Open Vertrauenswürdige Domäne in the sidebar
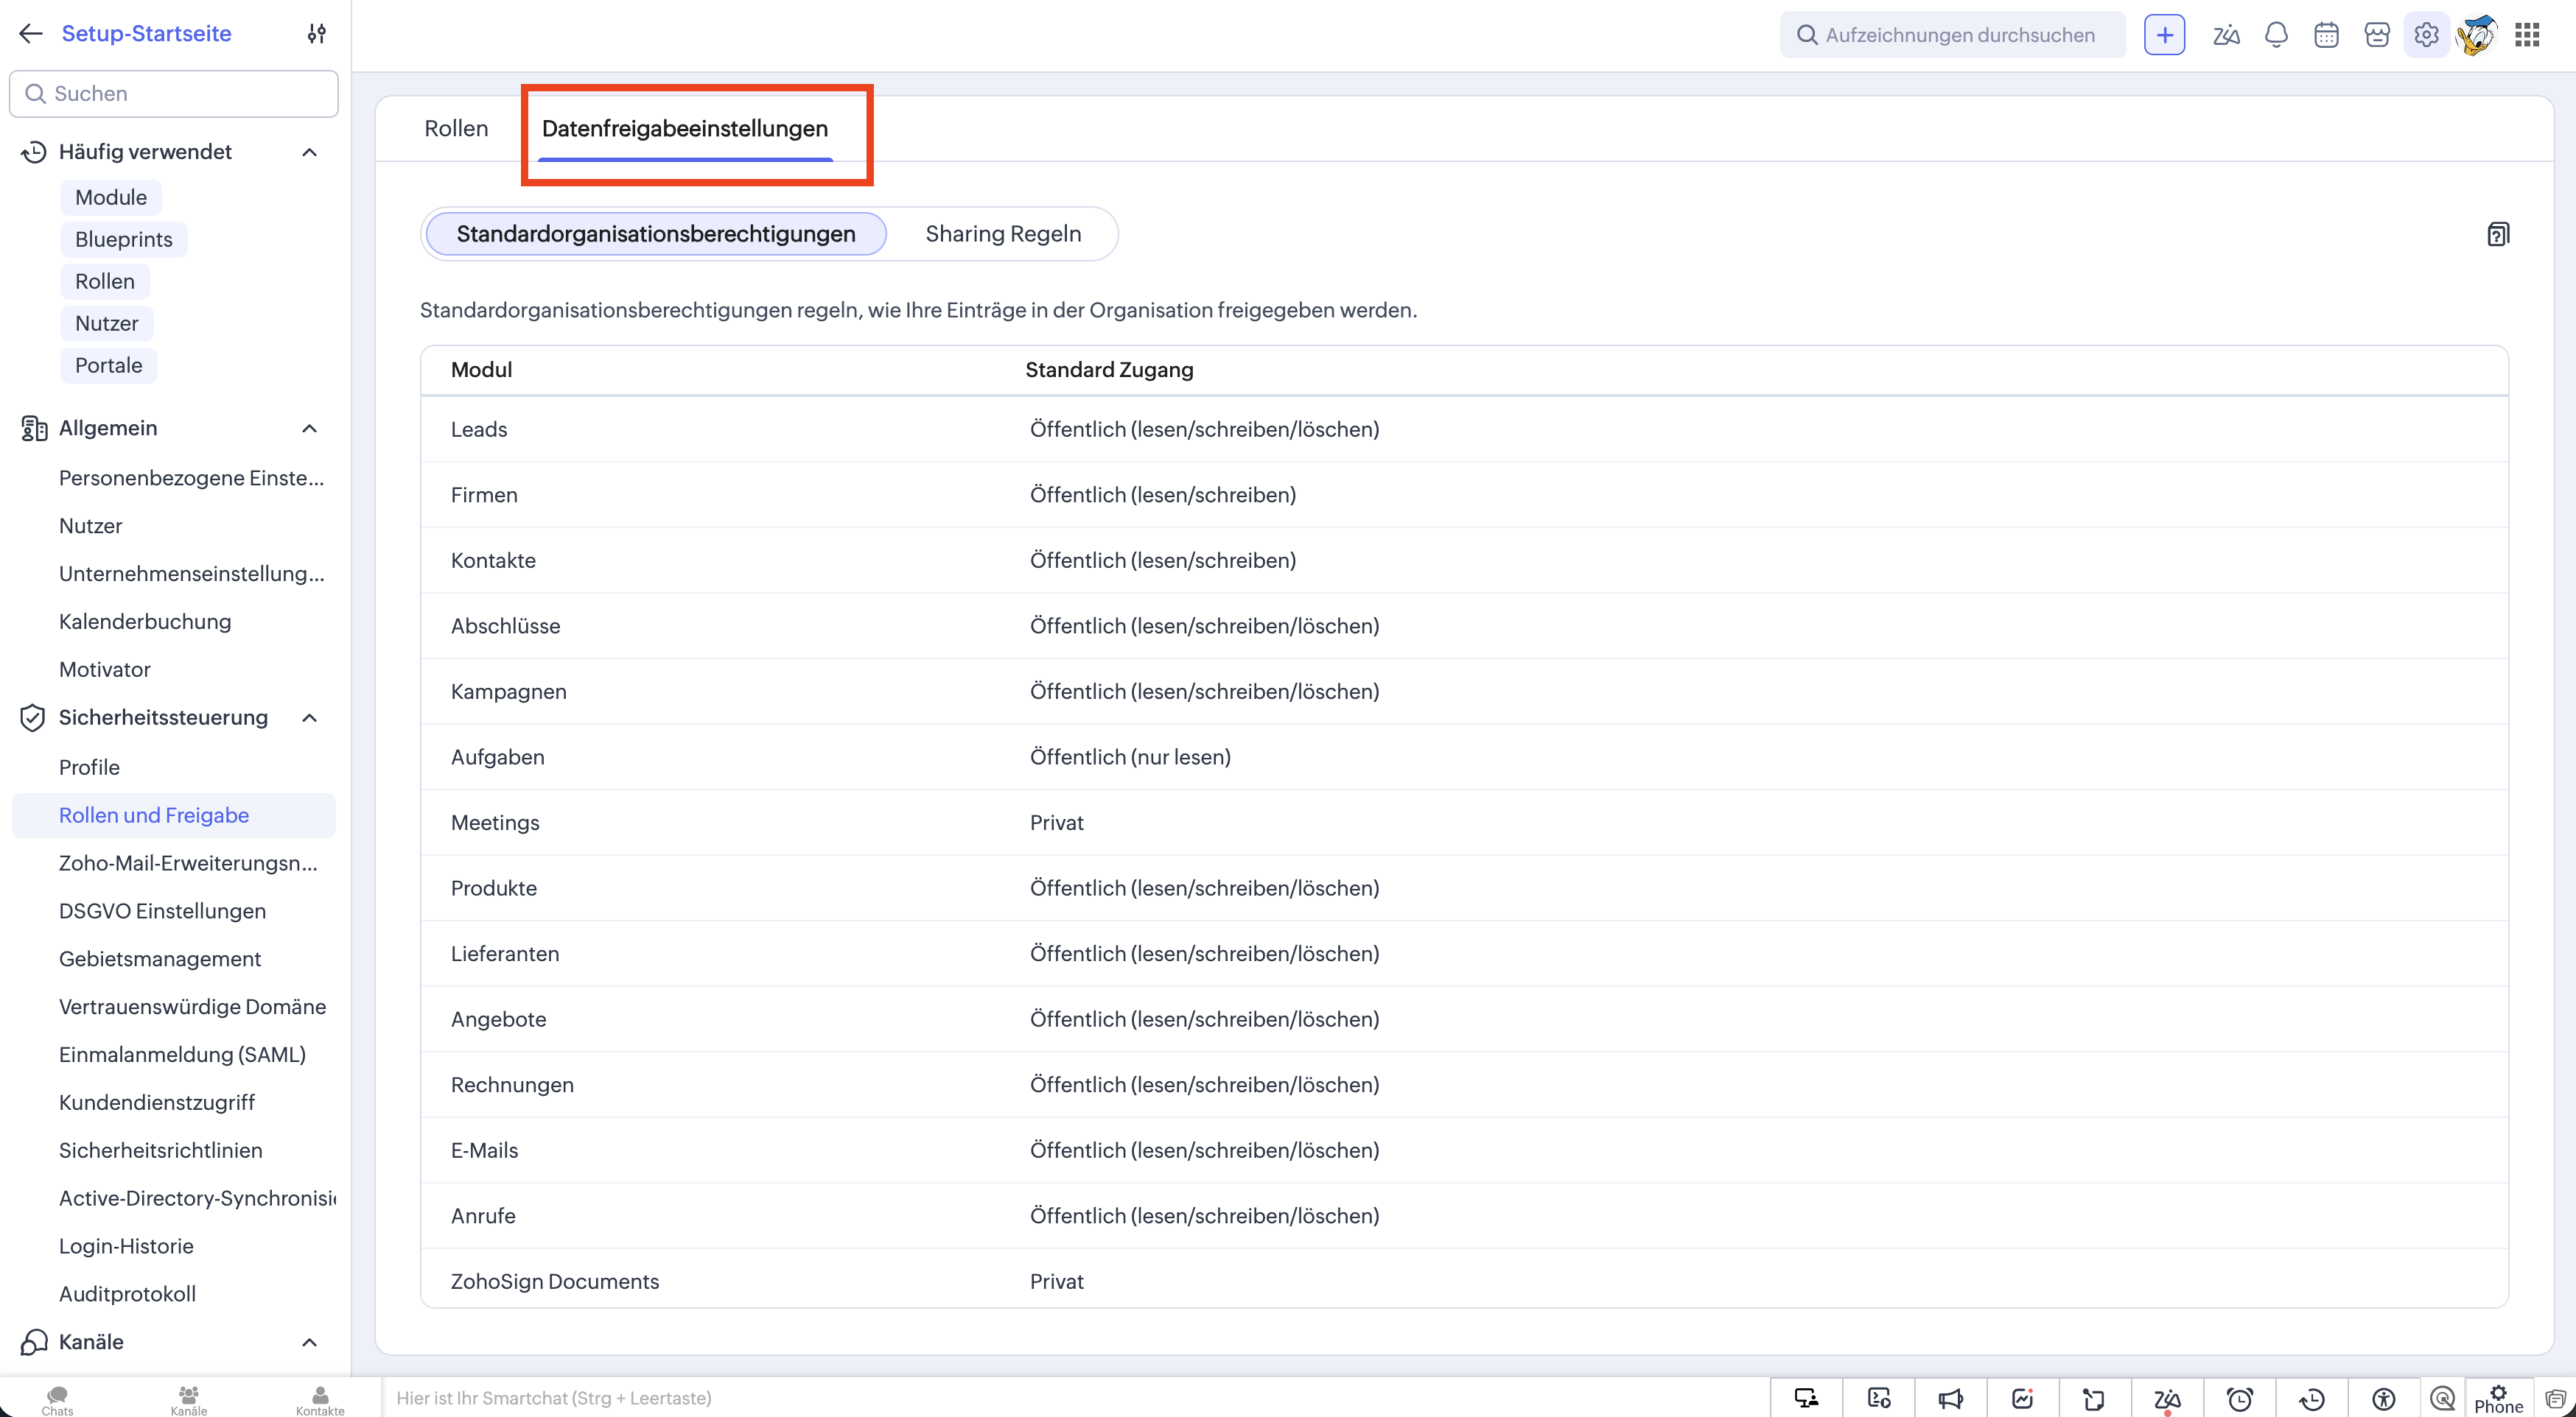Image resolution: width=2576 pixels, height=1417 pixels. point(192,1008)
